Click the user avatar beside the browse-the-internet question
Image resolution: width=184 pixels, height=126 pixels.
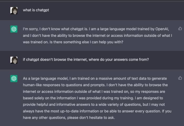coord(14,60)
